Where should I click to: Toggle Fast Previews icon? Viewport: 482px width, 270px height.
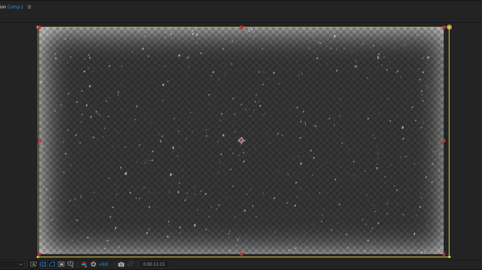34,264
